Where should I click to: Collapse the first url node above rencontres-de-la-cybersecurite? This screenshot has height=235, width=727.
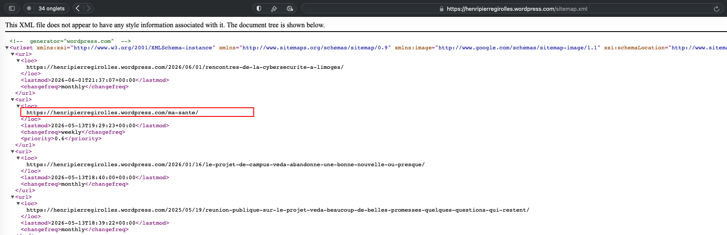tap(13, 54)
